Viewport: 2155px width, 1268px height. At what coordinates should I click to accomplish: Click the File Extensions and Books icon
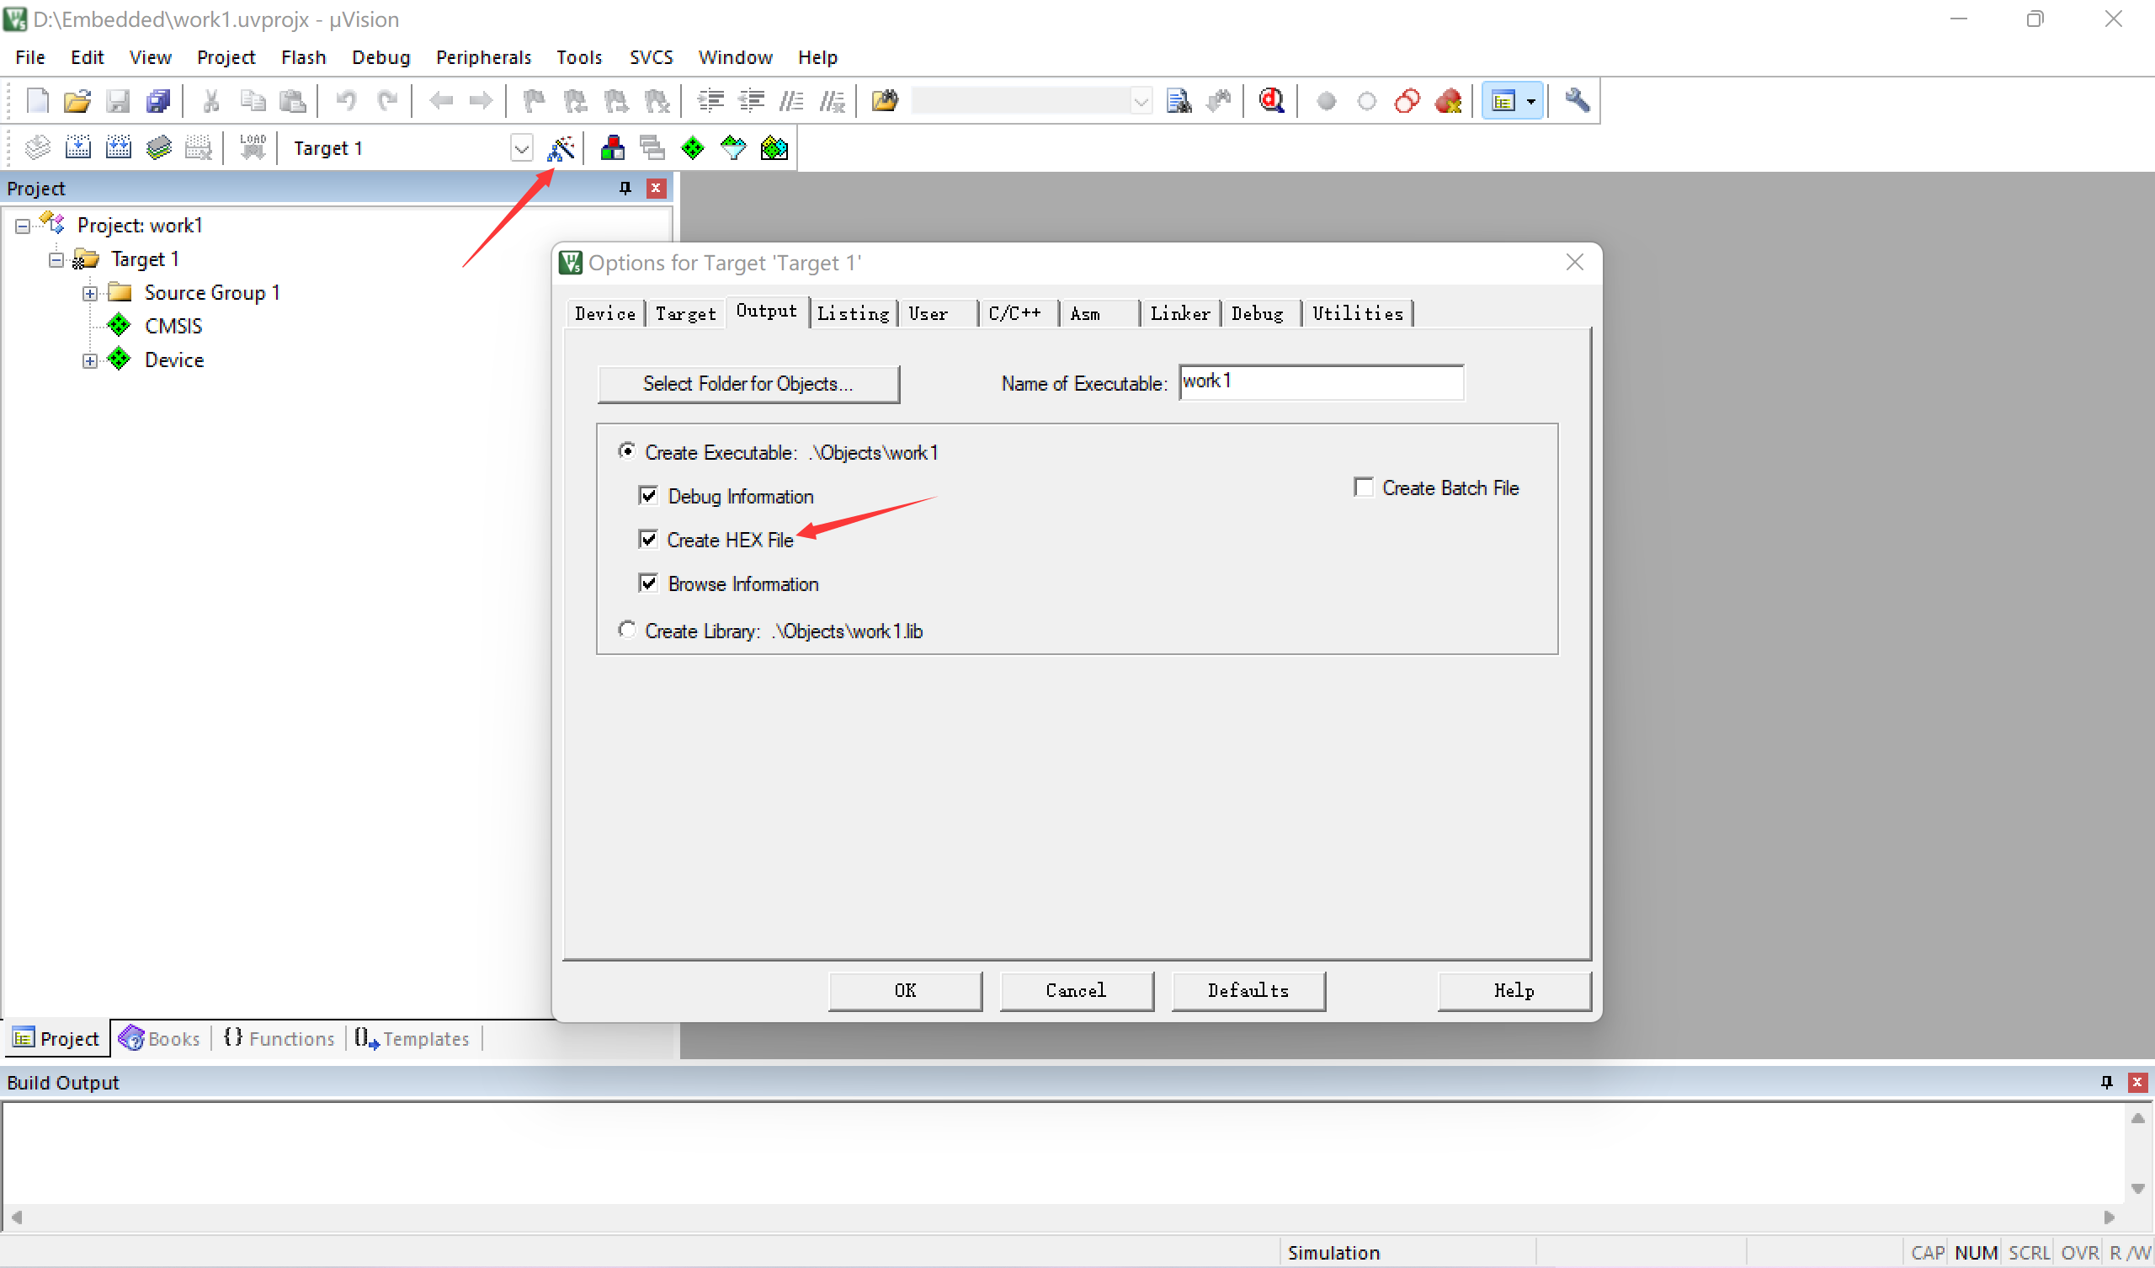tap(612, 148)
